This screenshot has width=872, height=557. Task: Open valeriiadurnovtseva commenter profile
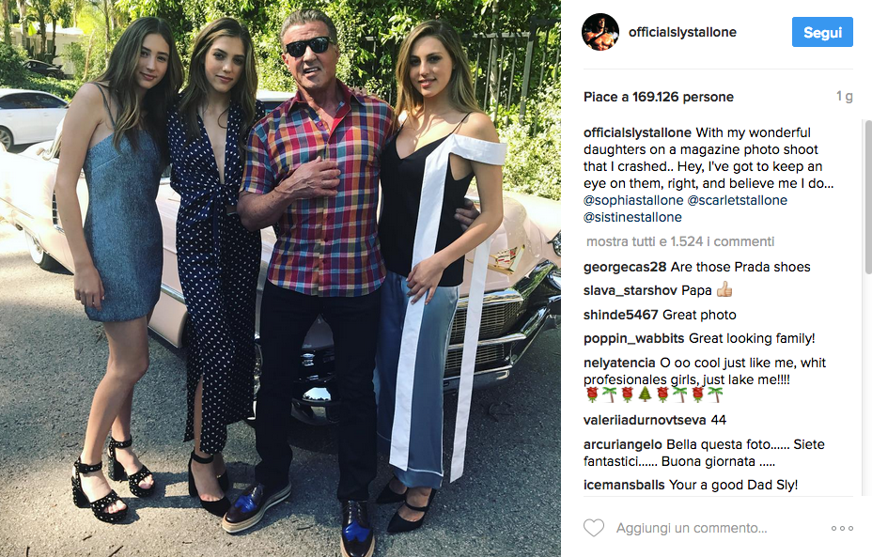[645, 420]
